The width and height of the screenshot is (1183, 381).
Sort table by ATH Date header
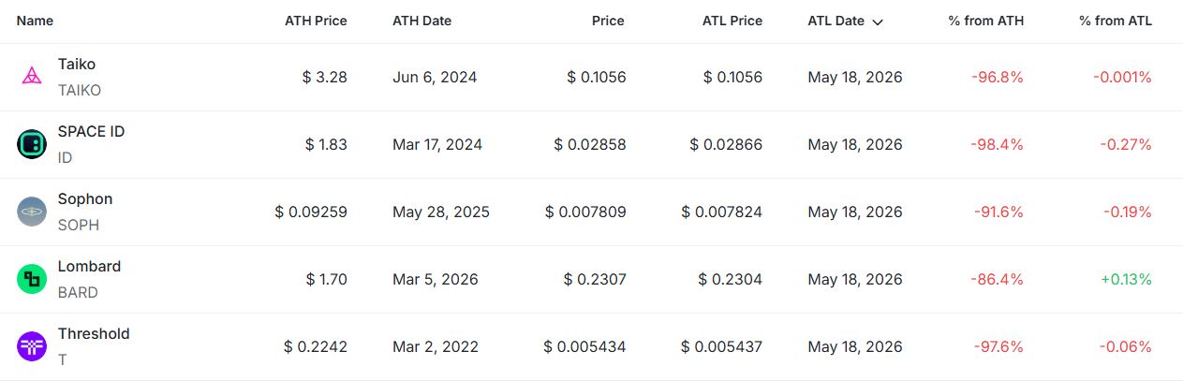(x=421, y=21)
